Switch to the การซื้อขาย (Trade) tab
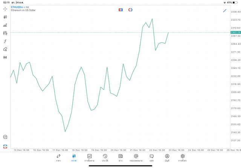 pos(89,158)
